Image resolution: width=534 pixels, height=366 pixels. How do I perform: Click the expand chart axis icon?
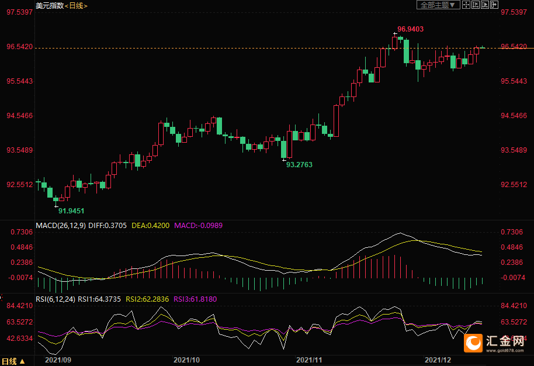[484, 5]
